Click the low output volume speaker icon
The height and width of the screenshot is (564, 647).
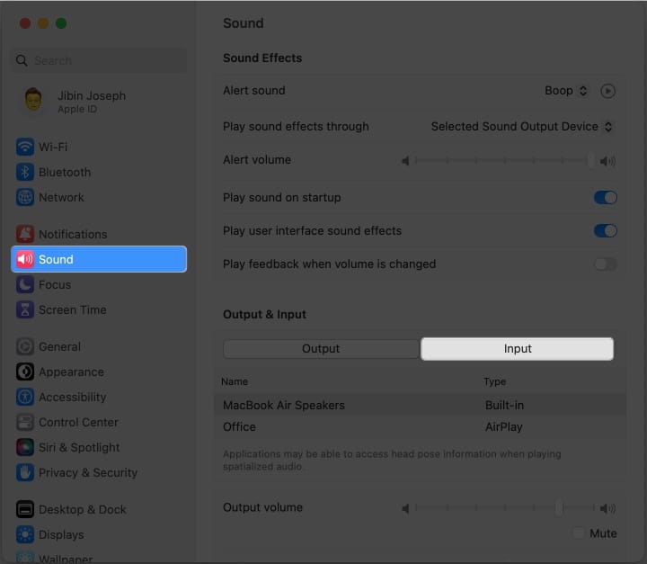coord(405,508)
